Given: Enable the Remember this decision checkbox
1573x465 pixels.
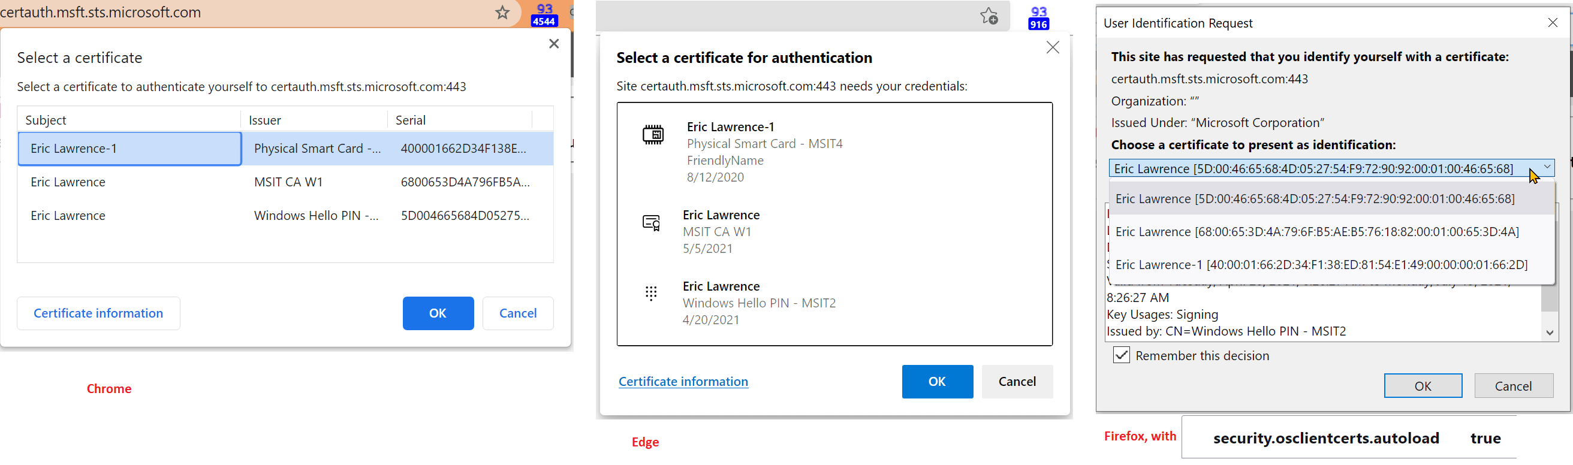Looking at the screenshot, I should (1122, 355).
